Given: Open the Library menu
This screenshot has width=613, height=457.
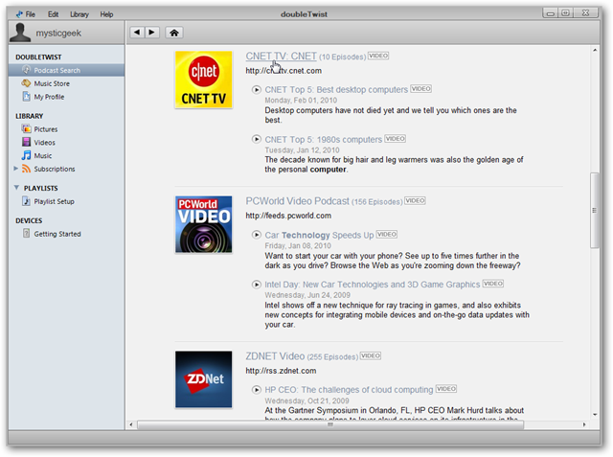Looking at the screenshot, I should [x=79, y=14].
